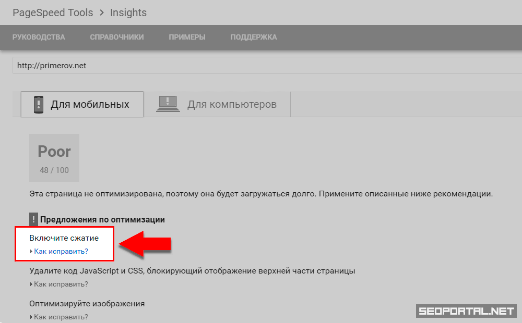
Task: Click the mobile phone icon with exclamation mark
Action: pos(39,104)
